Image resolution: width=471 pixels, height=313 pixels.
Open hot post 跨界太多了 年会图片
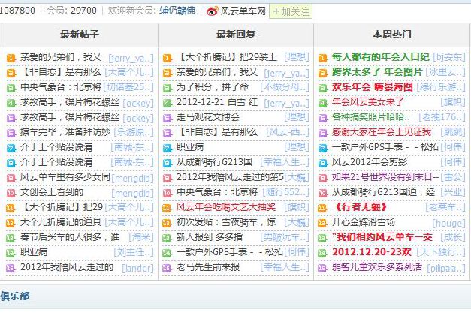[x=377, y=72]
